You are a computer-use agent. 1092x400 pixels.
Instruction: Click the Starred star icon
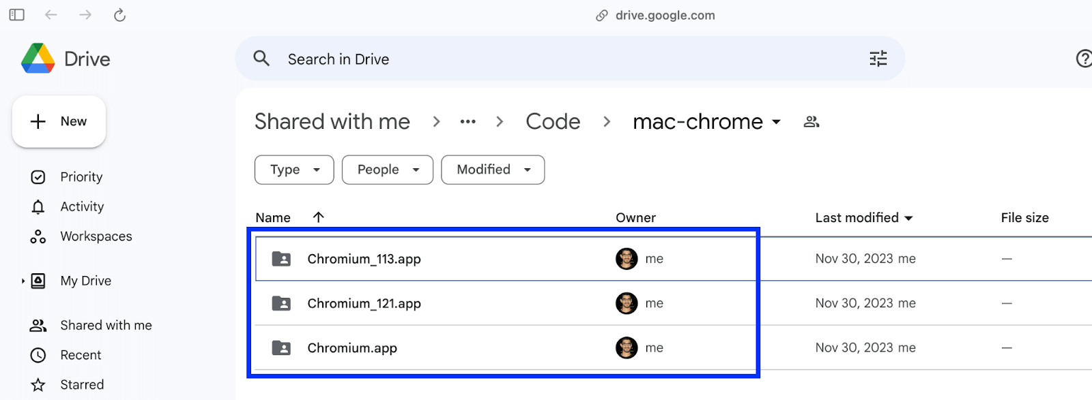38,385
